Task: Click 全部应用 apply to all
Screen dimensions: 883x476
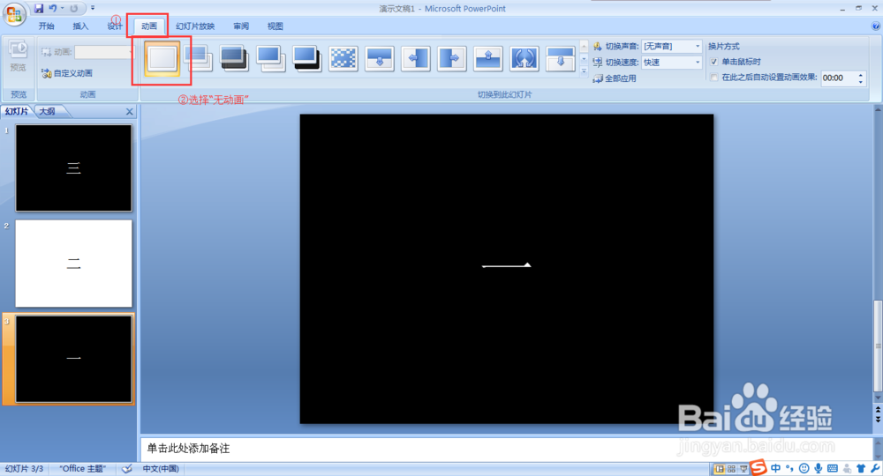Action: tap(615, 78)
